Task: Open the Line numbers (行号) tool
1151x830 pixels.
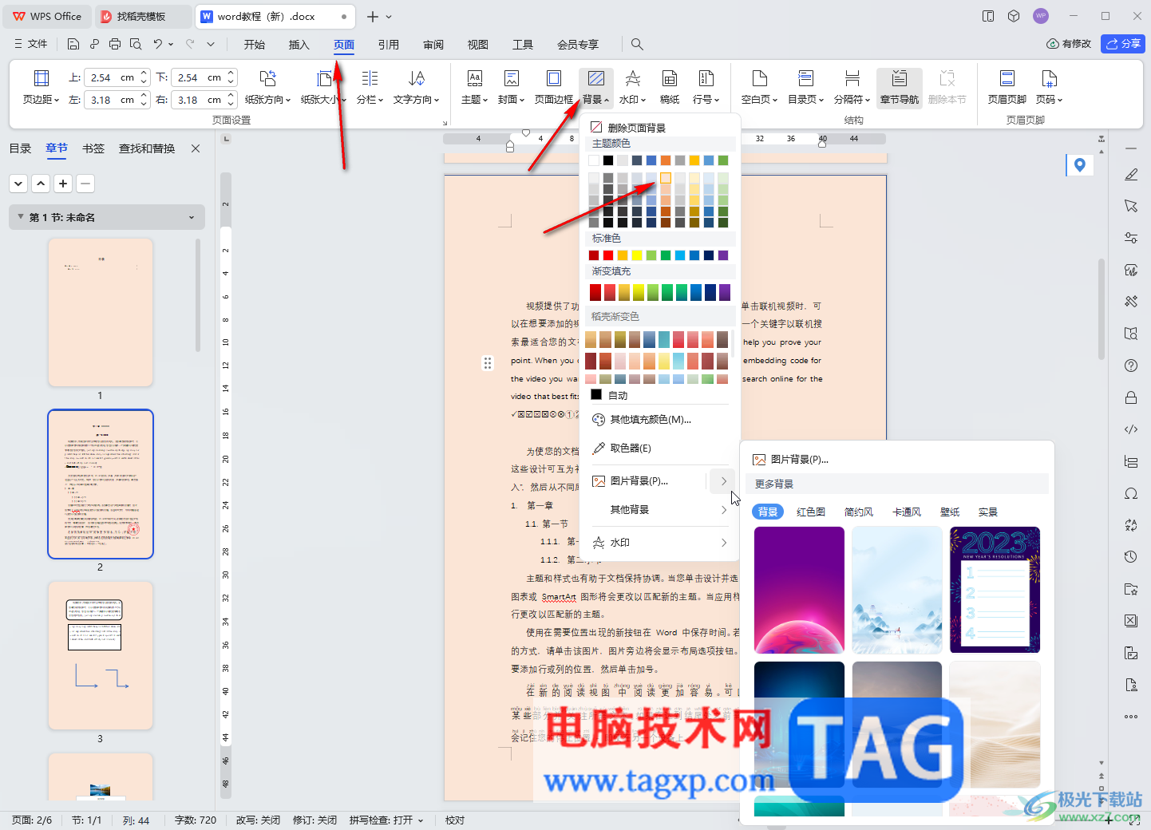Action: [x=706, y=88]
